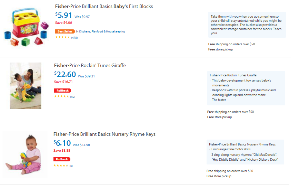Click Rollback badge under Giraffe price
Image resolution: width=299 pixels, height=189 pixels.
pyautogui.click(x=62, y=91)
